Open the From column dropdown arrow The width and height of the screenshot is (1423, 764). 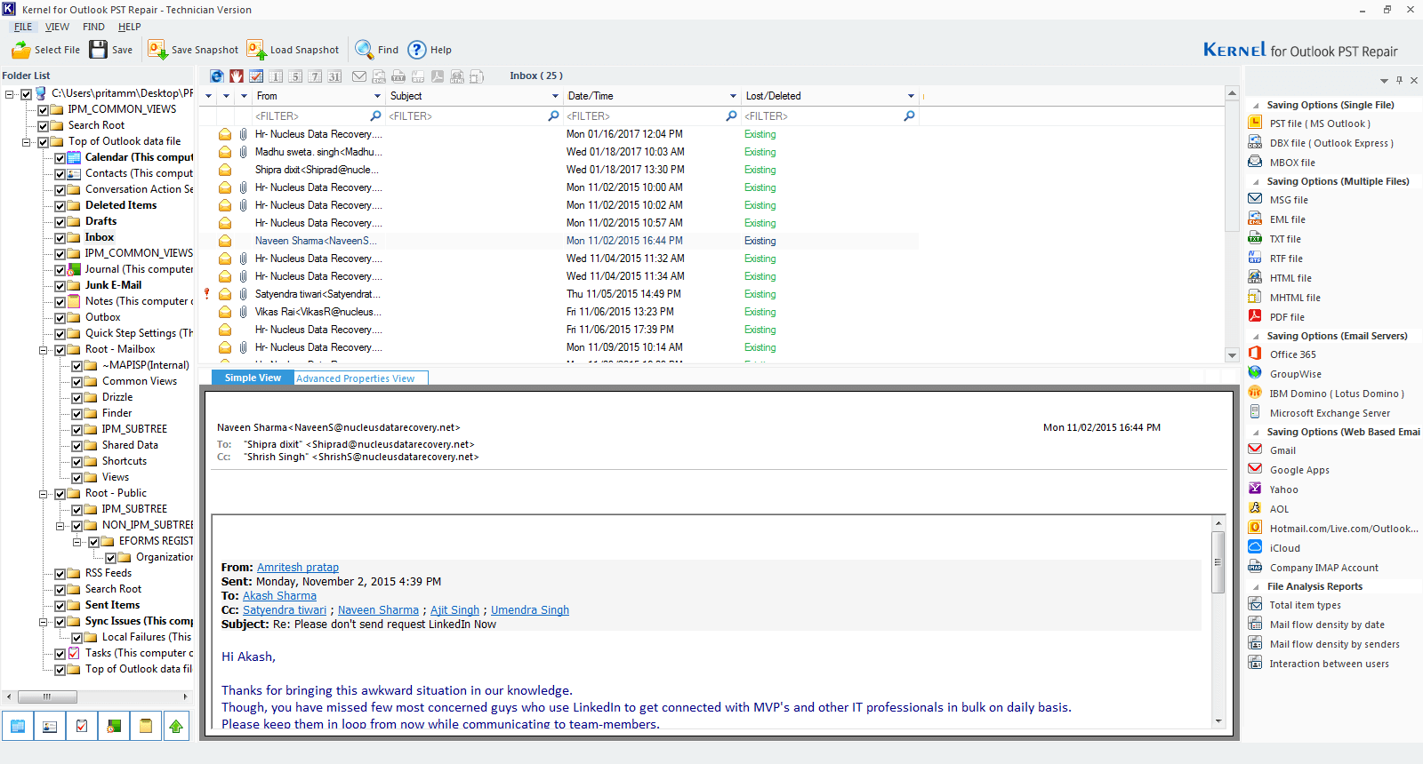pos(377,96)
